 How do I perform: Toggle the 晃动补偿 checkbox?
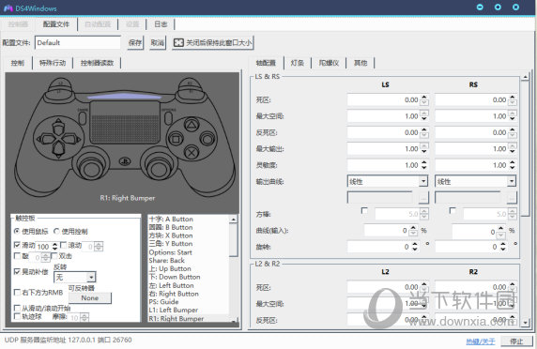[17, 272]
